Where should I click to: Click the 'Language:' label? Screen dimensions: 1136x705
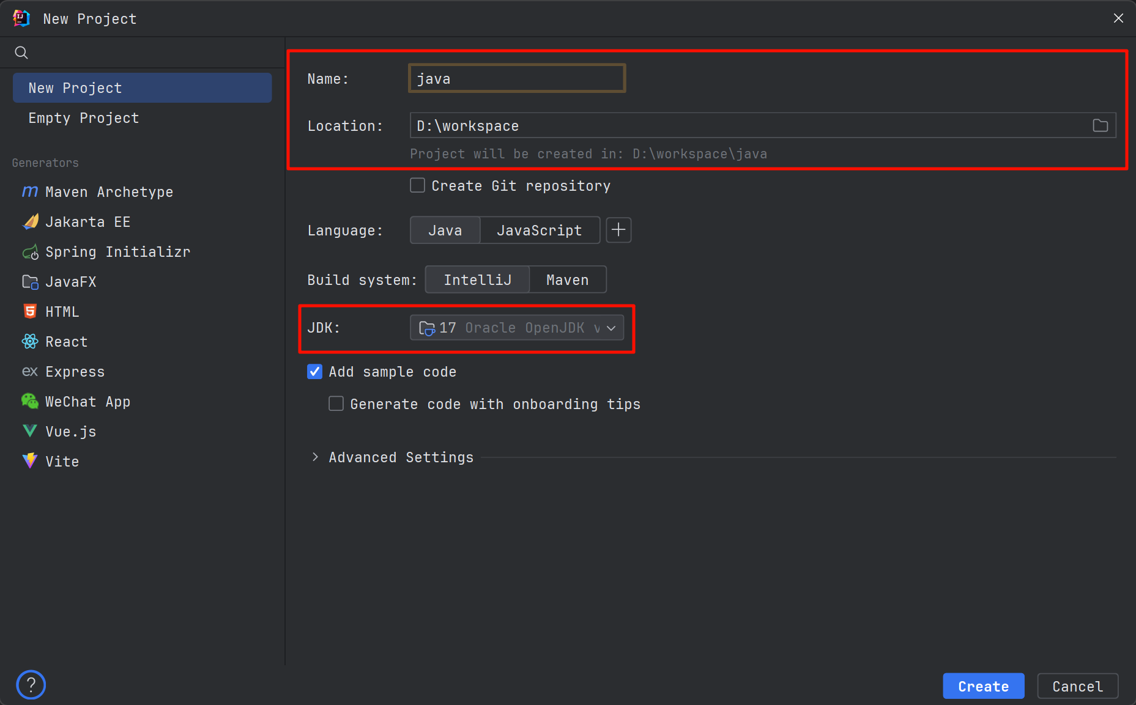(x=345, y=231)
